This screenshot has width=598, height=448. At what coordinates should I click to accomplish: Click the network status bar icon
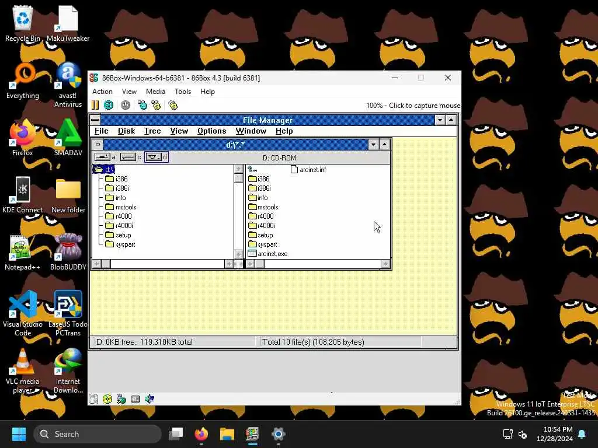121,399
